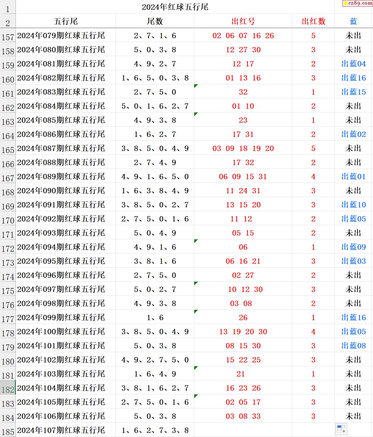Select the 出蓝08 cell
Screen dimensions: 373x437
(x=353, y=346)
